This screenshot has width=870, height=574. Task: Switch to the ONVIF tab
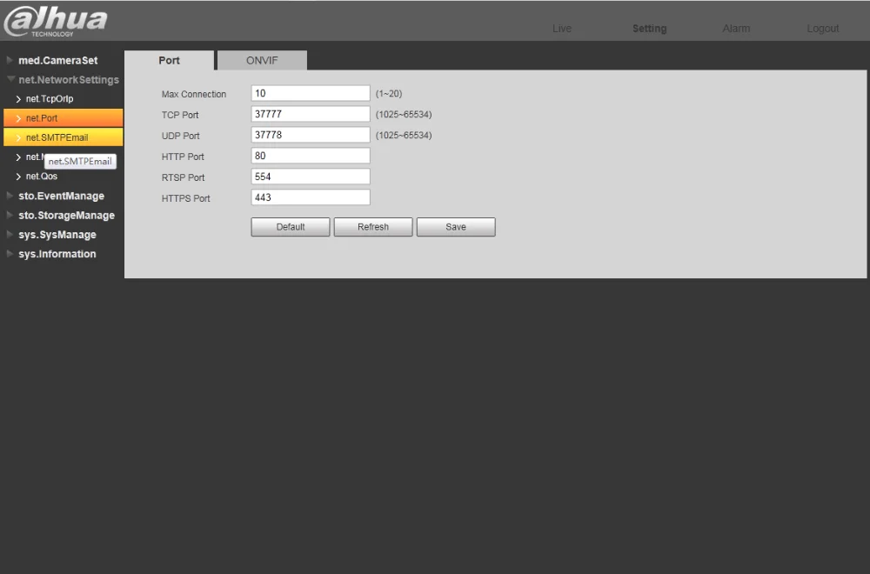pyautogui.click(x=262, y=61)
